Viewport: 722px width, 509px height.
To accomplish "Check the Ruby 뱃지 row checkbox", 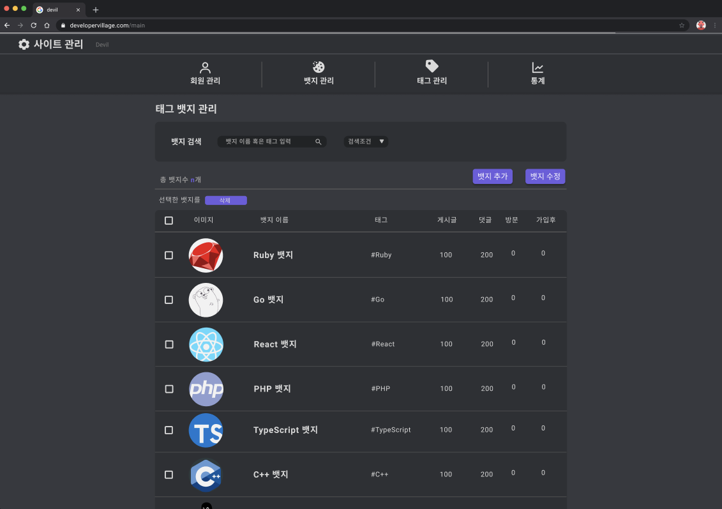I will pos(169,255).
